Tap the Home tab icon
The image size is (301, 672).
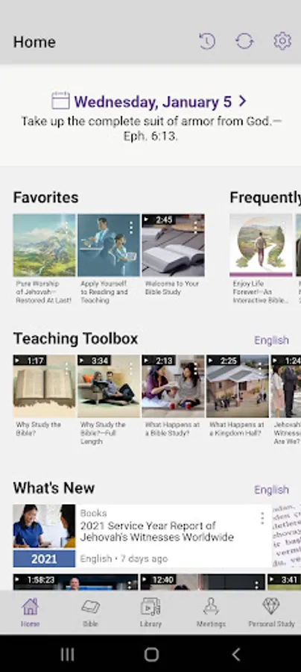30,607
